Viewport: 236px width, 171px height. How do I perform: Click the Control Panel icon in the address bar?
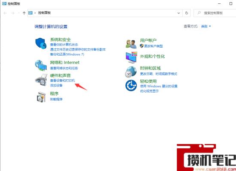30,13
